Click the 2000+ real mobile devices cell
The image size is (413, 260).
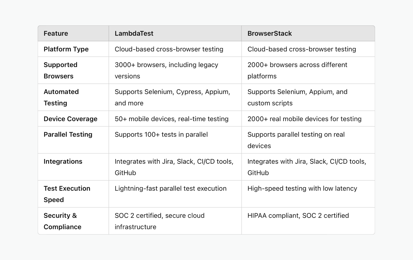[x=304, y=119]
